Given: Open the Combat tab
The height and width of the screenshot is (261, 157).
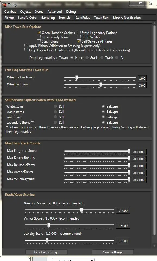Looking at the screenshot, I should click(10, 12).
